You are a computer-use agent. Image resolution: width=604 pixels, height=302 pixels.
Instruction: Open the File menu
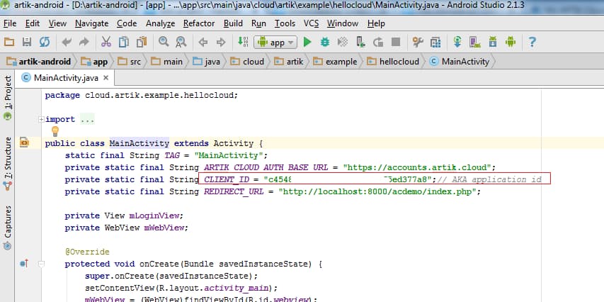[10, 23]
